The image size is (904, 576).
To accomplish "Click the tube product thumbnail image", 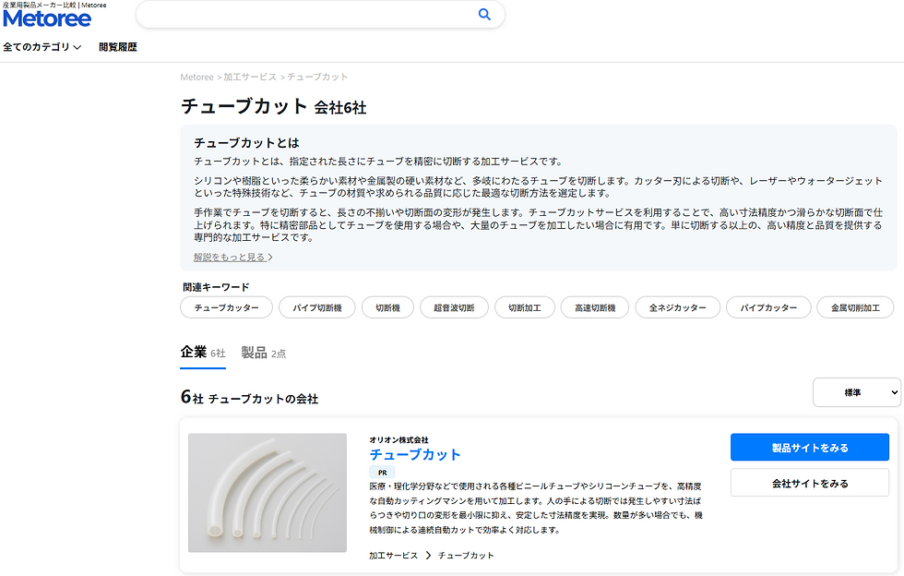I will [267, 492].
